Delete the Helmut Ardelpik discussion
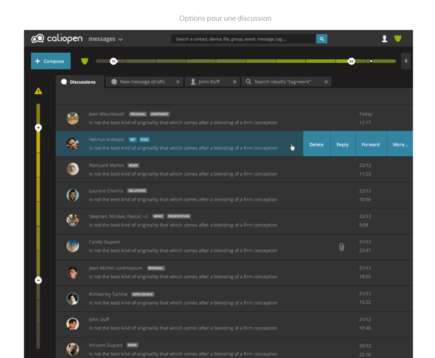The height and width of the screenshot is (358, 435). point(316,145)
